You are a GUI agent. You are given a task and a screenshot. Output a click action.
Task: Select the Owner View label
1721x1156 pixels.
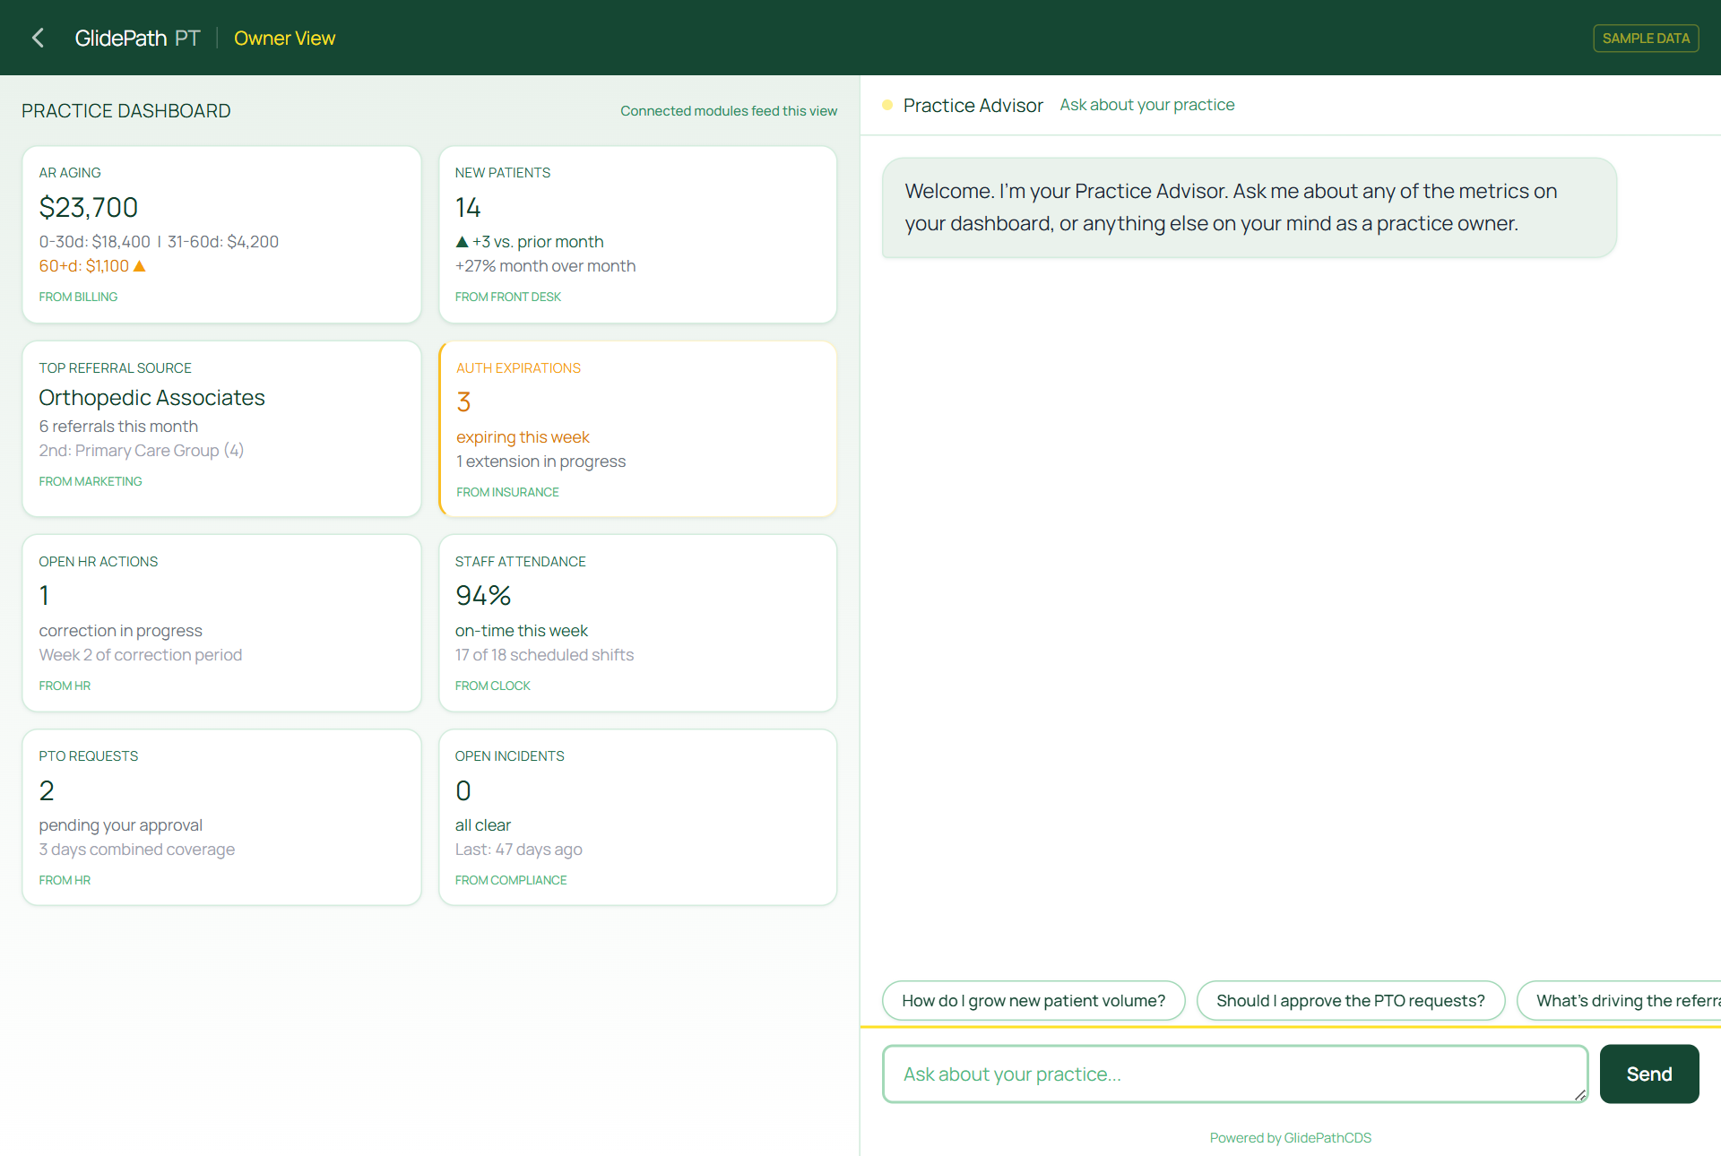click(x=284, y=38)
